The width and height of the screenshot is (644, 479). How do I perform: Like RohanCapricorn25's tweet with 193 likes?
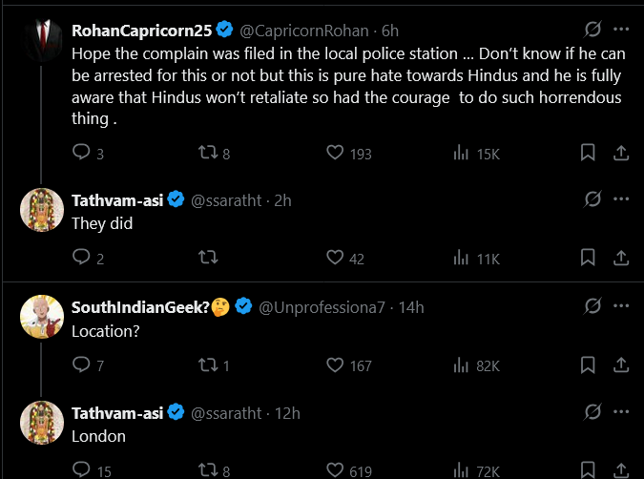click(335, 152)
